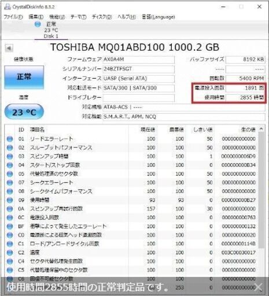Click raw value 000000000132
The image size is (269, 296).
[238, 226]
